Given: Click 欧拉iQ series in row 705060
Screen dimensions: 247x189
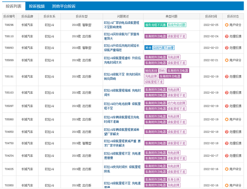Looking at the screenshot, I should tap(49, 120).
